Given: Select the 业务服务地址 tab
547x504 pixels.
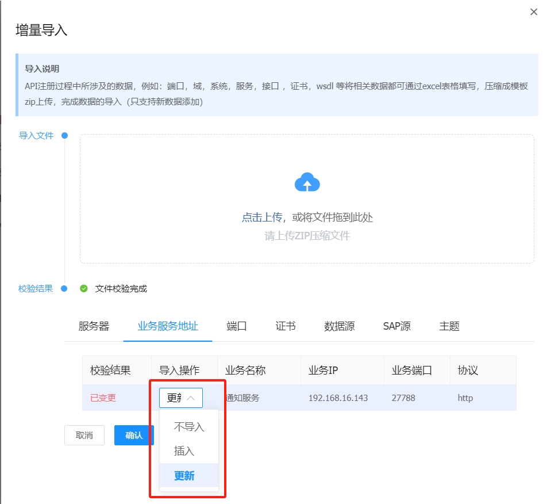Looking at the screenshot, I should [x=168, y=326].
